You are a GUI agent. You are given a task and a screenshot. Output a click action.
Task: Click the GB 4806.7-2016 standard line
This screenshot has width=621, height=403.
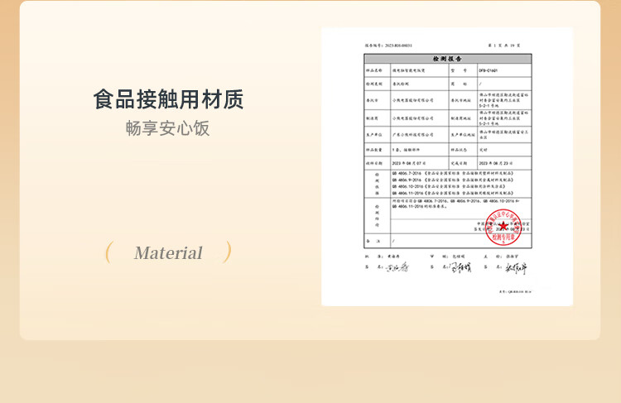(453, 174)
